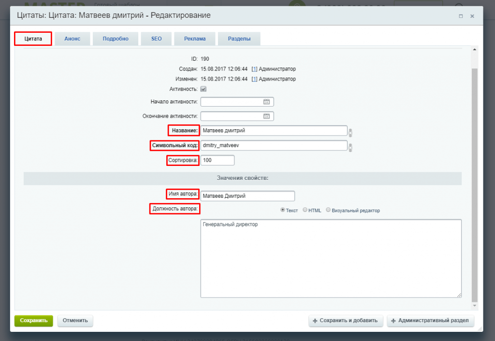Open calendar picker for Окончание активности
This screenshot has height=341, width=495.
(266, 116)
